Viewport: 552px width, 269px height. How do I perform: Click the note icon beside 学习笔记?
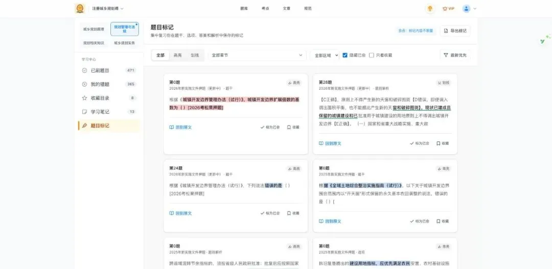click(84, 112)
